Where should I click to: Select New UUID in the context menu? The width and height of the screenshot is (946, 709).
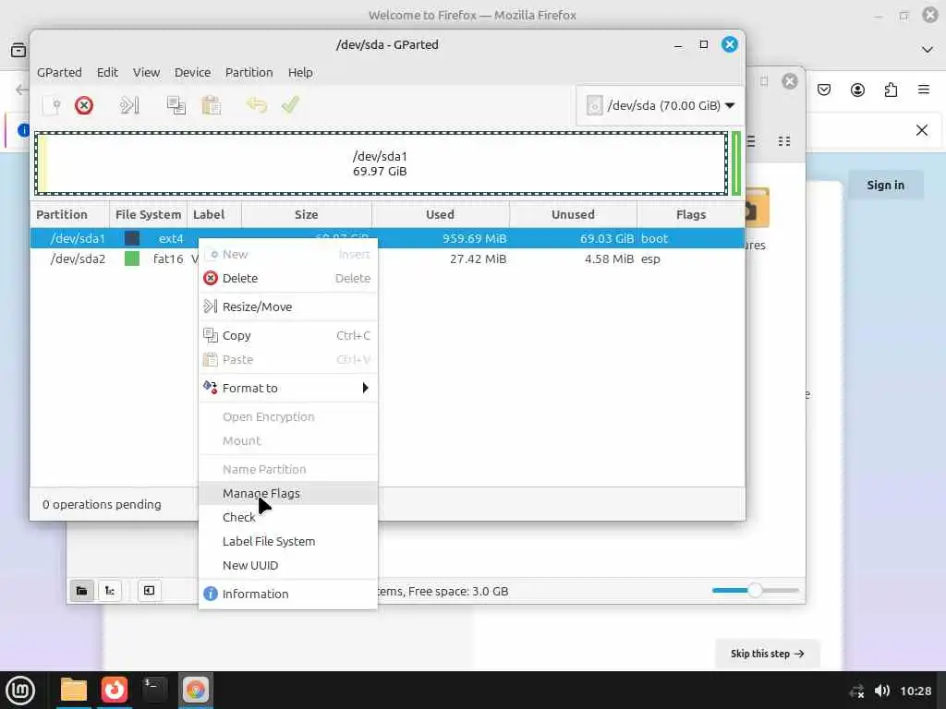pyautogui.click(x=288, y=566)
